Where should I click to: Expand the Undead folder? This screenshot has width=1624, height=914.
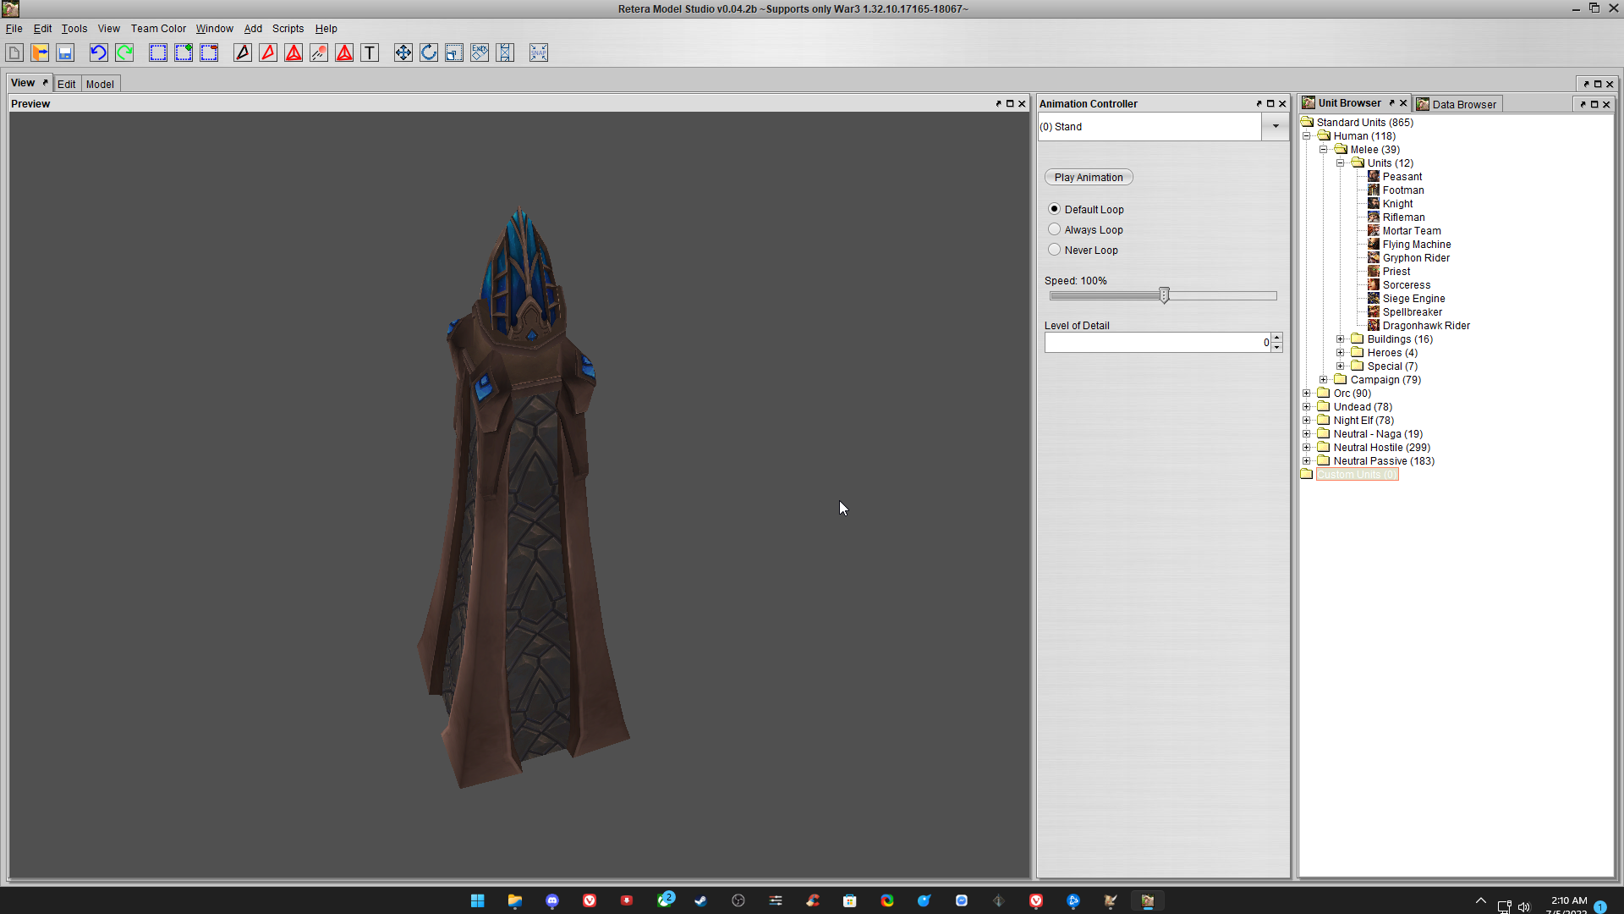tap(1307, 406)
